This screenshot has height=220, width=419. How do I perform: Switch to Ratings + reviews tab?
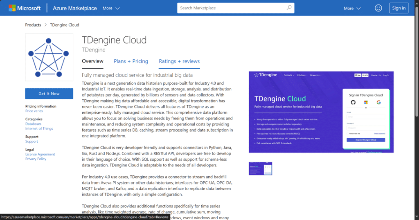[179, 61]
